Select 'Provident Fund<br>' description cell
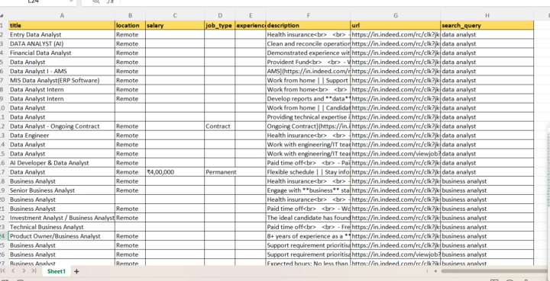Screen dimensions: 550x281 click(309, 62)
